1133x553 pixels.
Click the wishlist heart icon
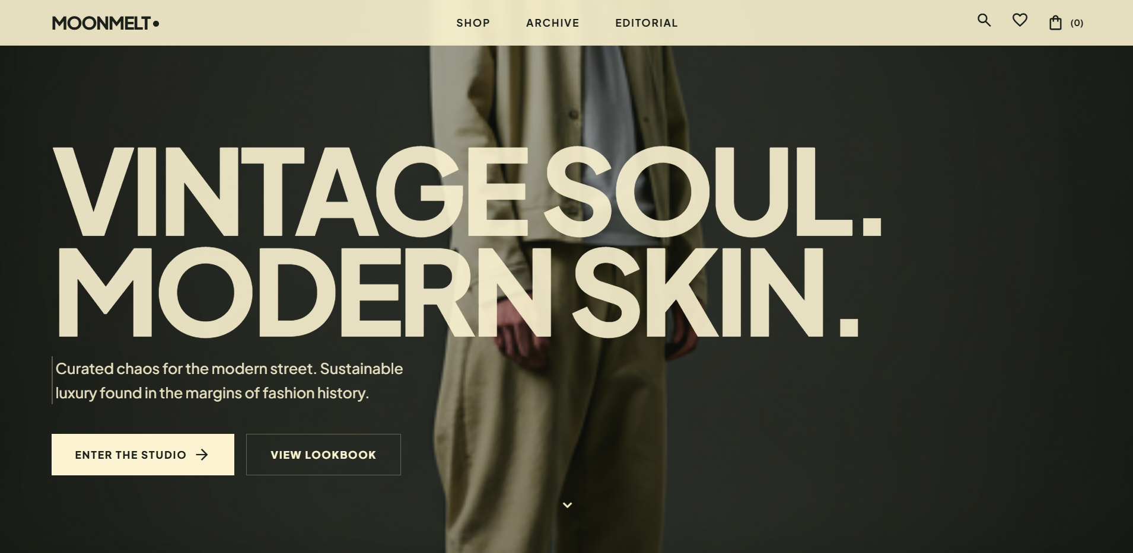click(1020, 21)
